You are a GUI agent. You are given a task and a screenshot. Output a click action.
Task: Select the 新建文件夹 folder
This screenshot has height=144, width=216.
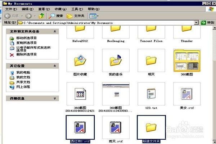click(151, 129)
